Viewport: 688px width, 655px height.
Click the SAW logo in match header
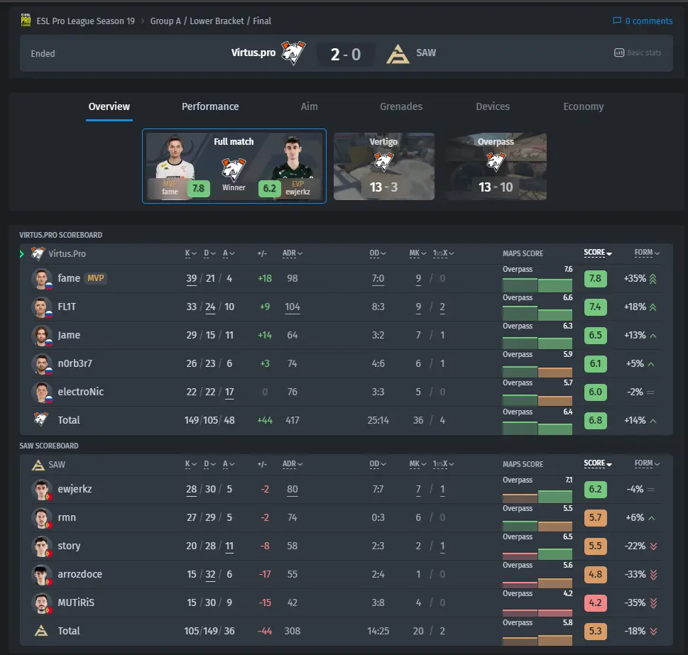(x=398, y=53)
